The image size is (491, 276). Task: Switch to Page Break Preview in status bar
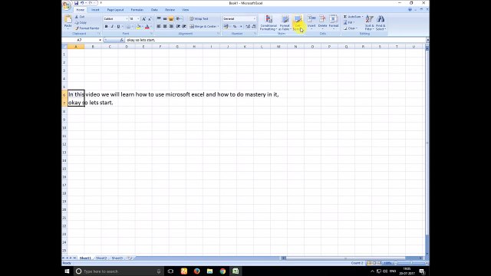click(379, 263)
